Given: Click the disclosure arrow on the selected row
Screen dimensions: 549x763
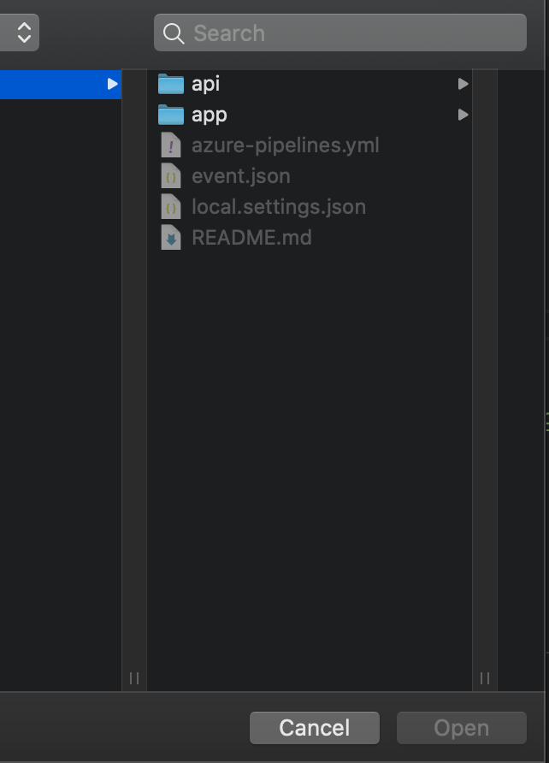Looking at the screenshot, I should point(112,85).
